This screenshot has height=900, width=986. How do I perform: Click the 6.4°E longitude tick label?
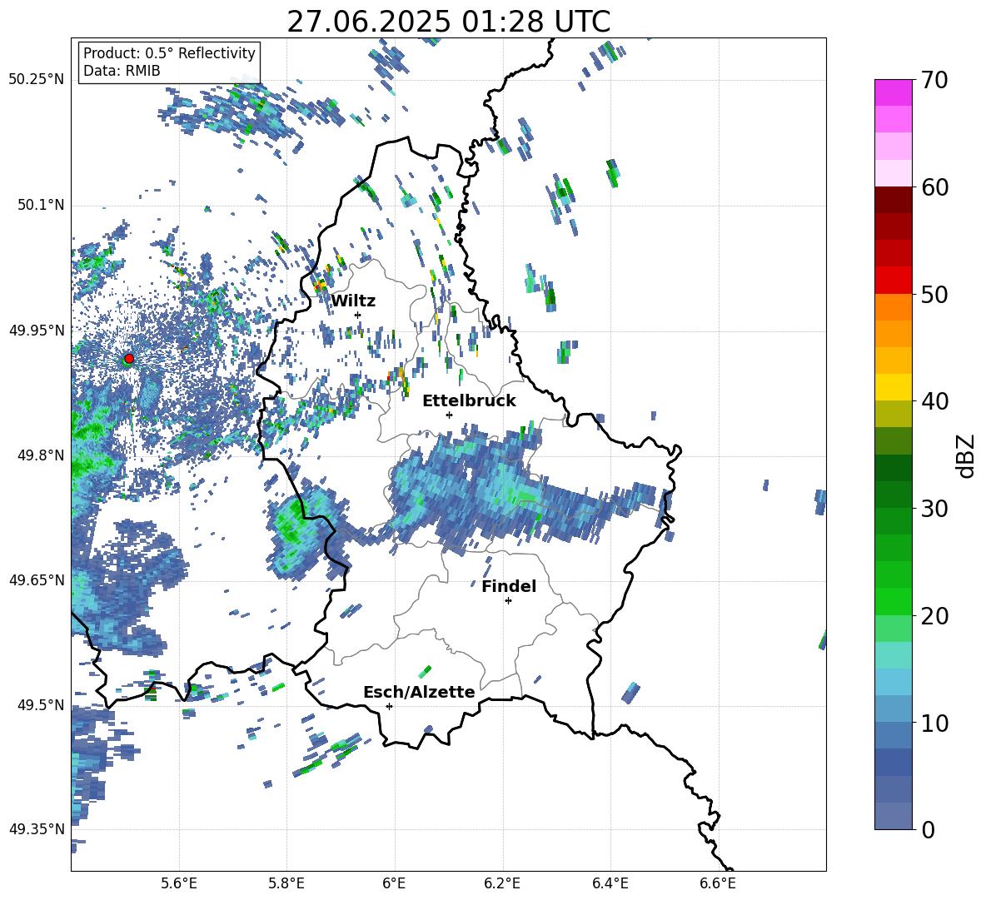tap(610, 883)
